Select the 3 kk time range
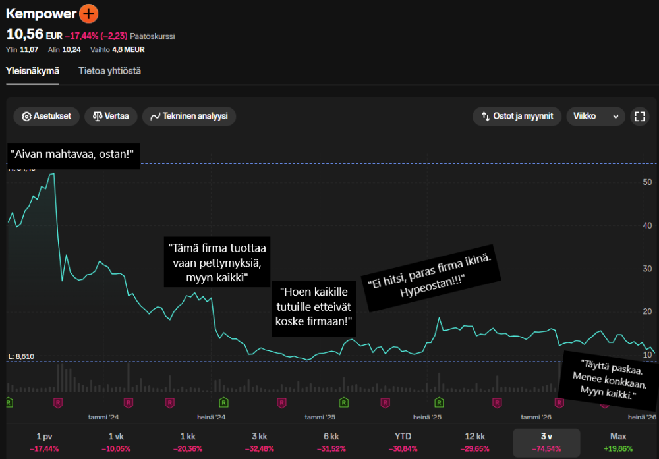This screenshot has height=459, width=659. pyautogui.click(x=259, y=443)
